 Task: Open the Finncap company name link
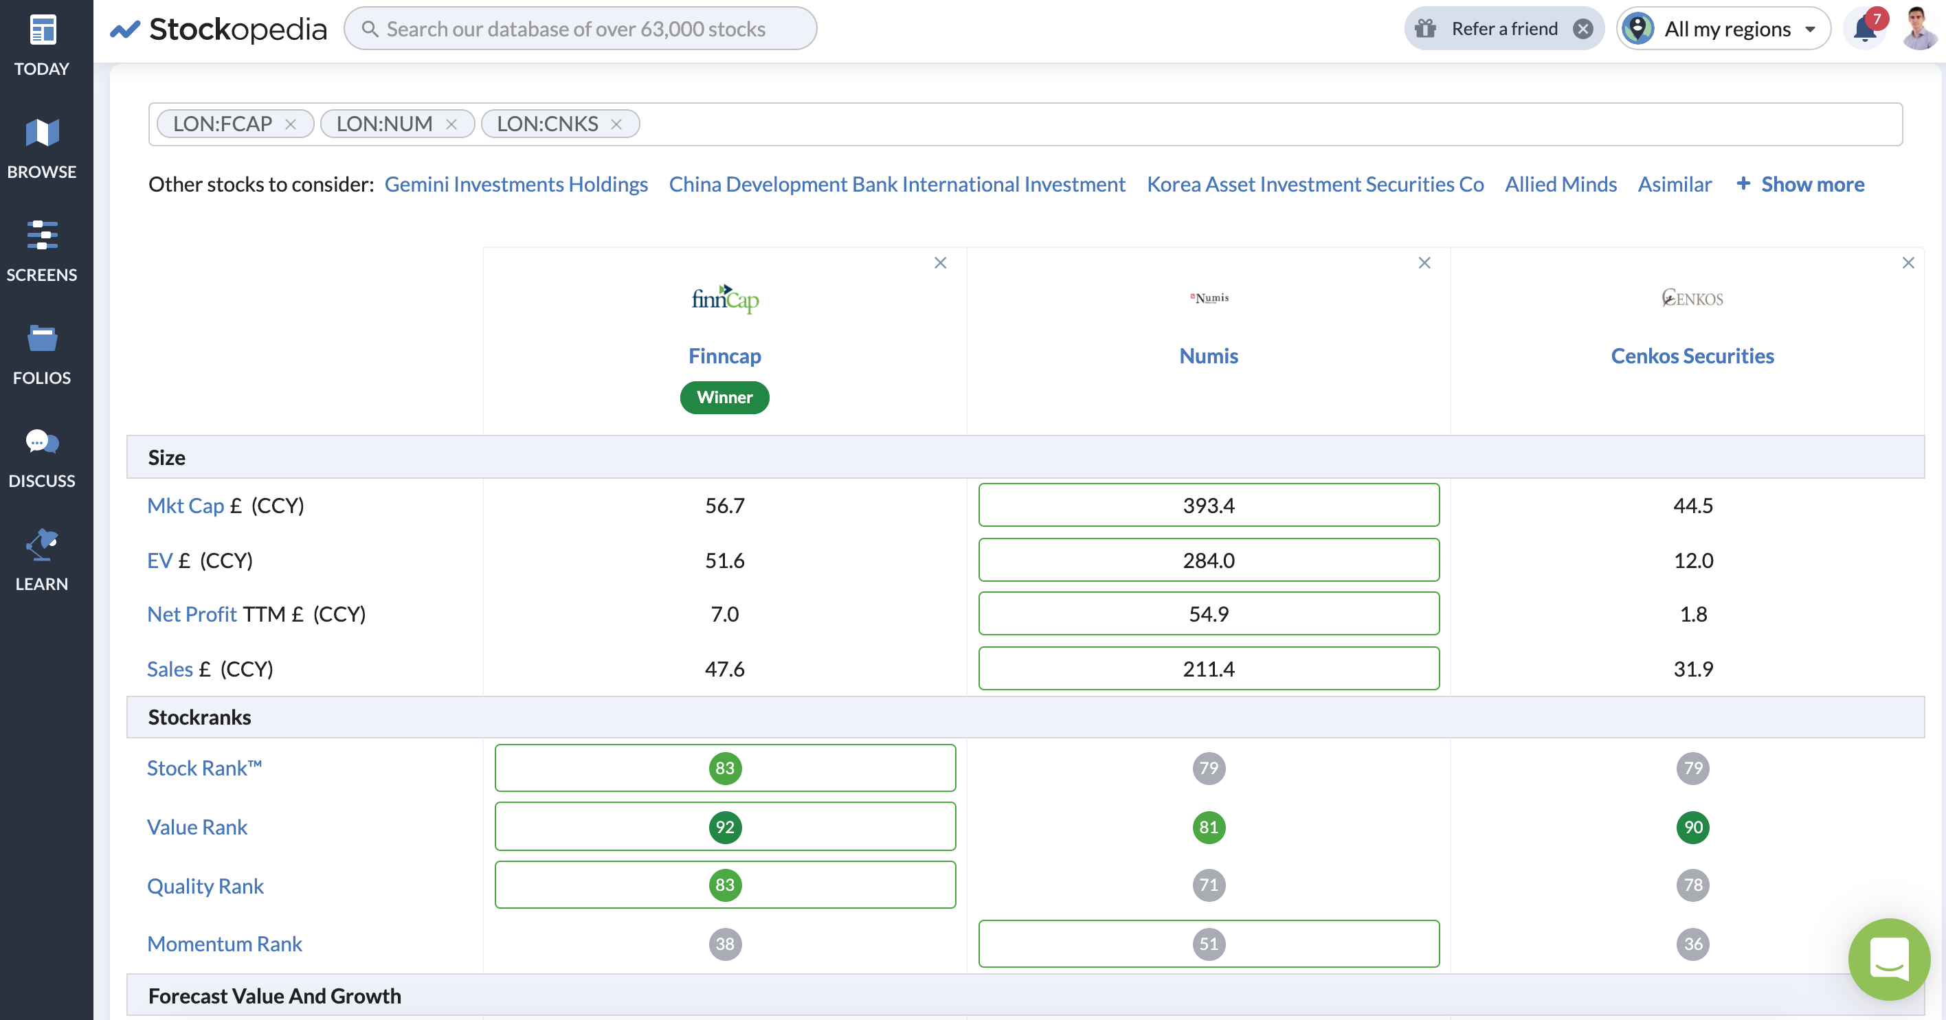(x=724, y=356)
